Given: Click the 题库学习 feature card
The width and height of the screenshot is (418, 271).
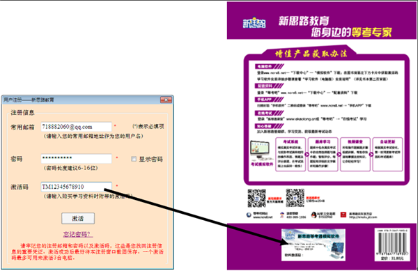Looking at the screenshot, I should click(323, 154).
